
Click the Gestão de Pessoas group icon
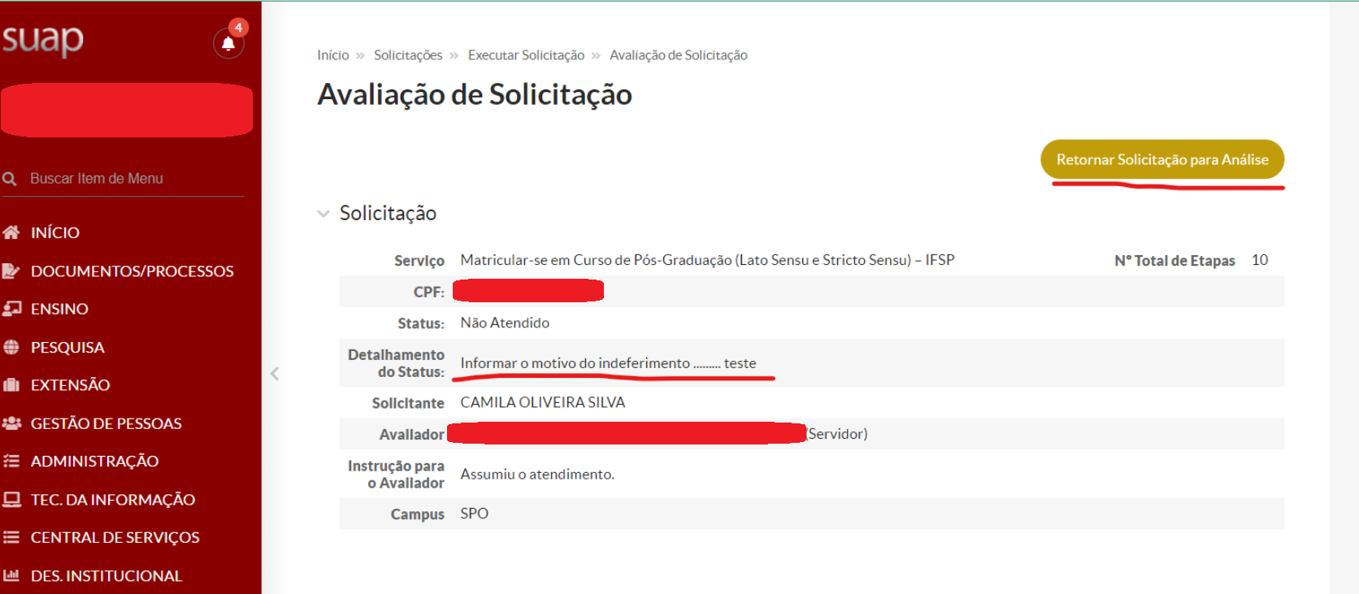[11, 423]
